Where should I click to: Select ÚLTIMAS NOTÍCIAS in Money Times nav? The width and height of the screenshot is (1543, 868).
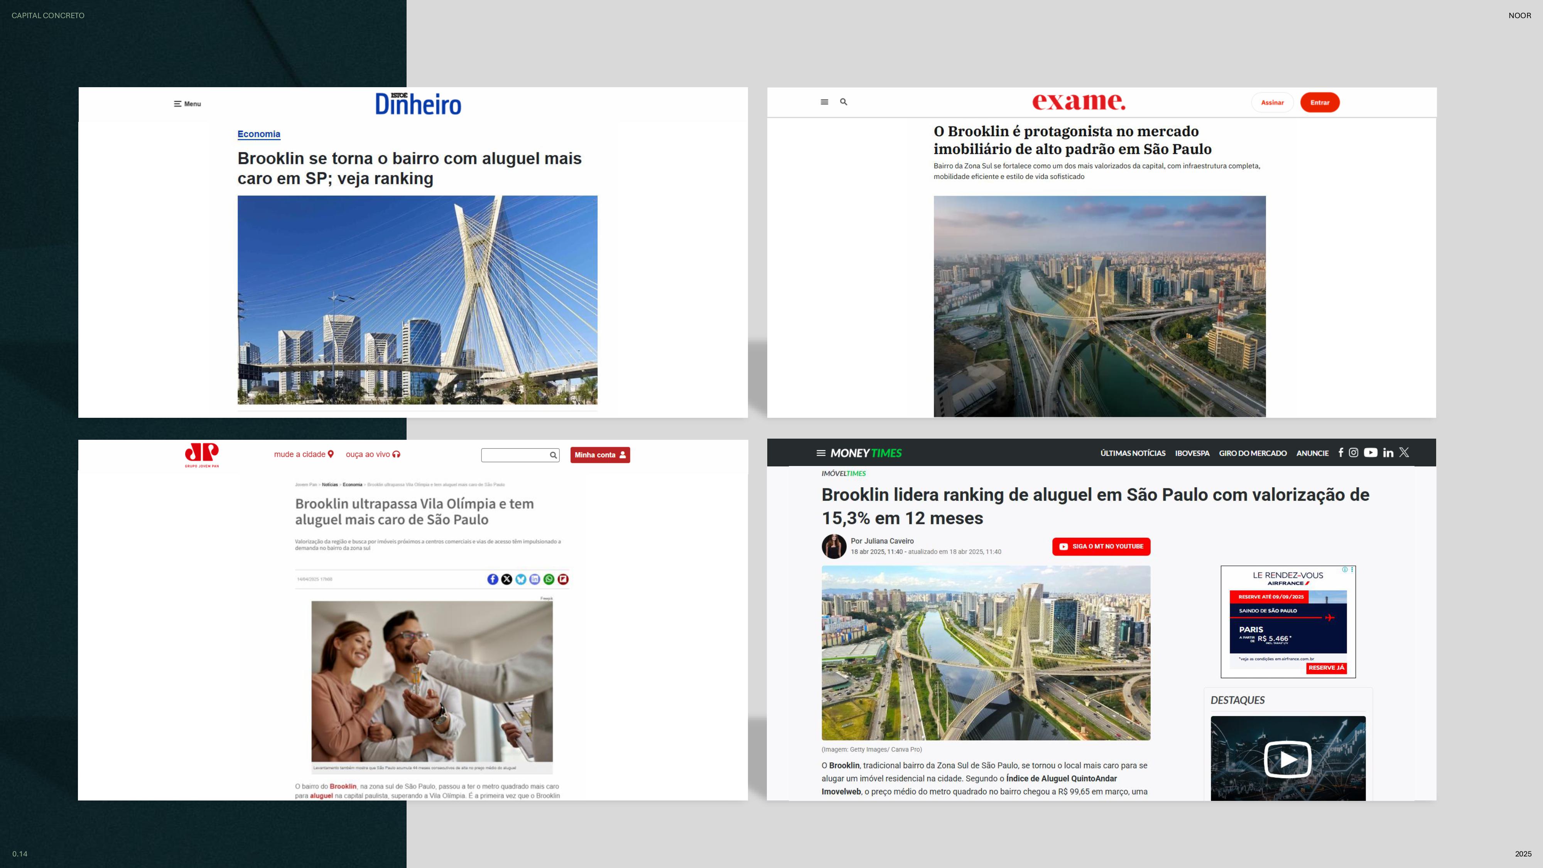point(1132,453)
